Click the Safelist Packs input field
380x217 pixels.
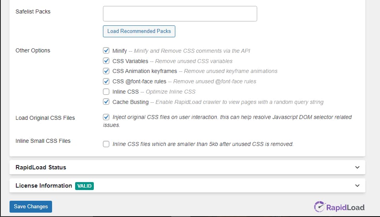[180, 13]
